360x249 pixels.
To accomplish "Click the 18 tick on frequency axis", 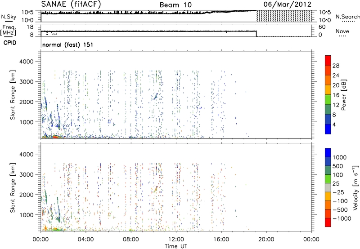I will tap(30, 27).
